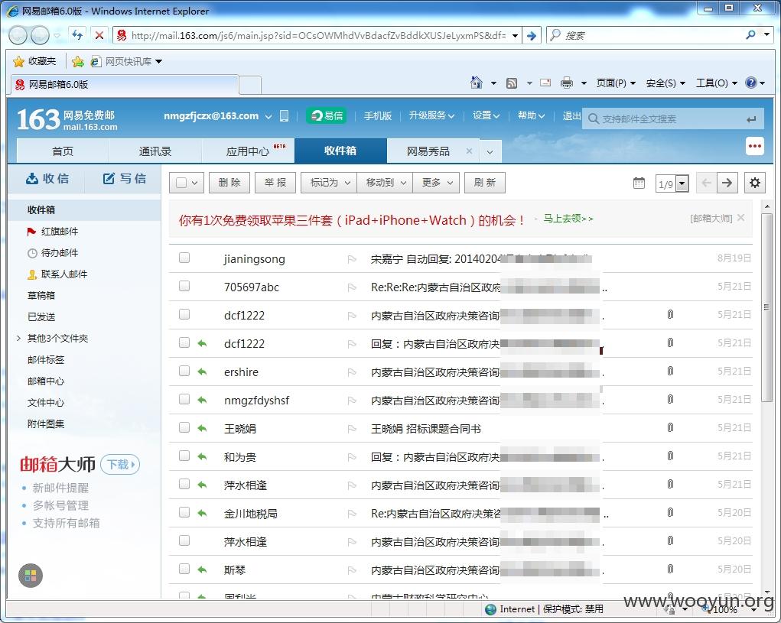Click attachment paperclip on ershire mail
This screenshot has height=623, width=781.
[x=670, y=371]
